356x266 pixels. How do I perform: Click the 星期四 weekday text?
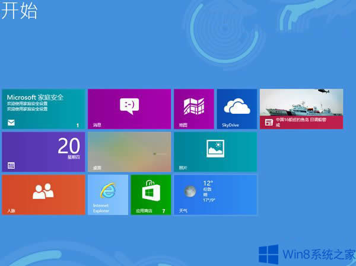pos(74,157)
